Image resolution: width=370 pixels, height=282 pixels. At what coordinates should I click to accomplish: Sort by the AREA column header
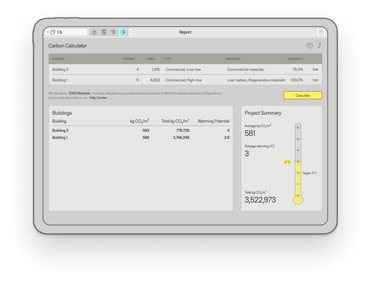(151, 59)
